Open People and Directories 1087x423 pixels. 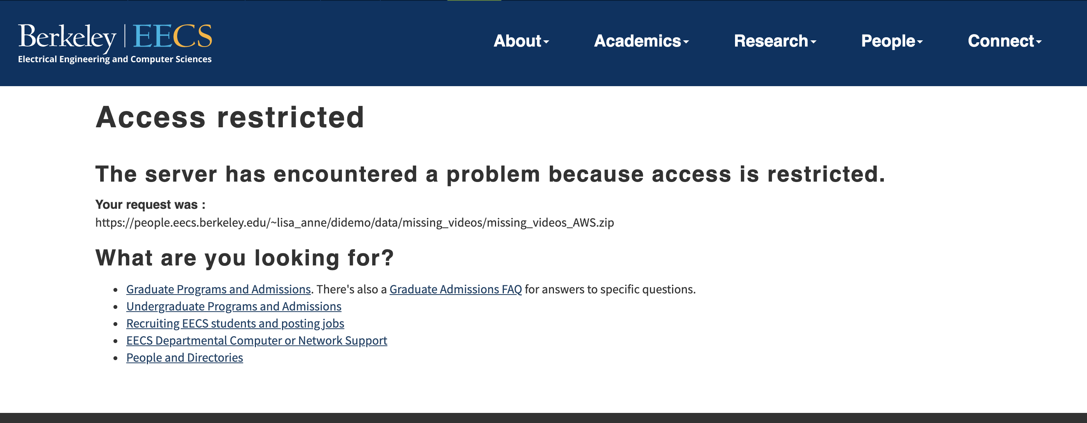(185, 358)
